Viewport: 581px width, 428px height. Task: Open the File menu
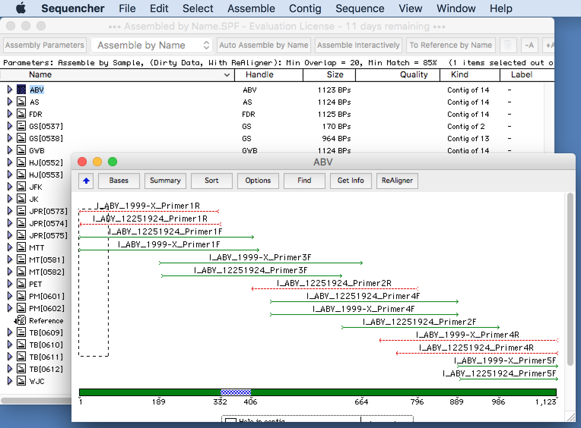tap(127, 8)
